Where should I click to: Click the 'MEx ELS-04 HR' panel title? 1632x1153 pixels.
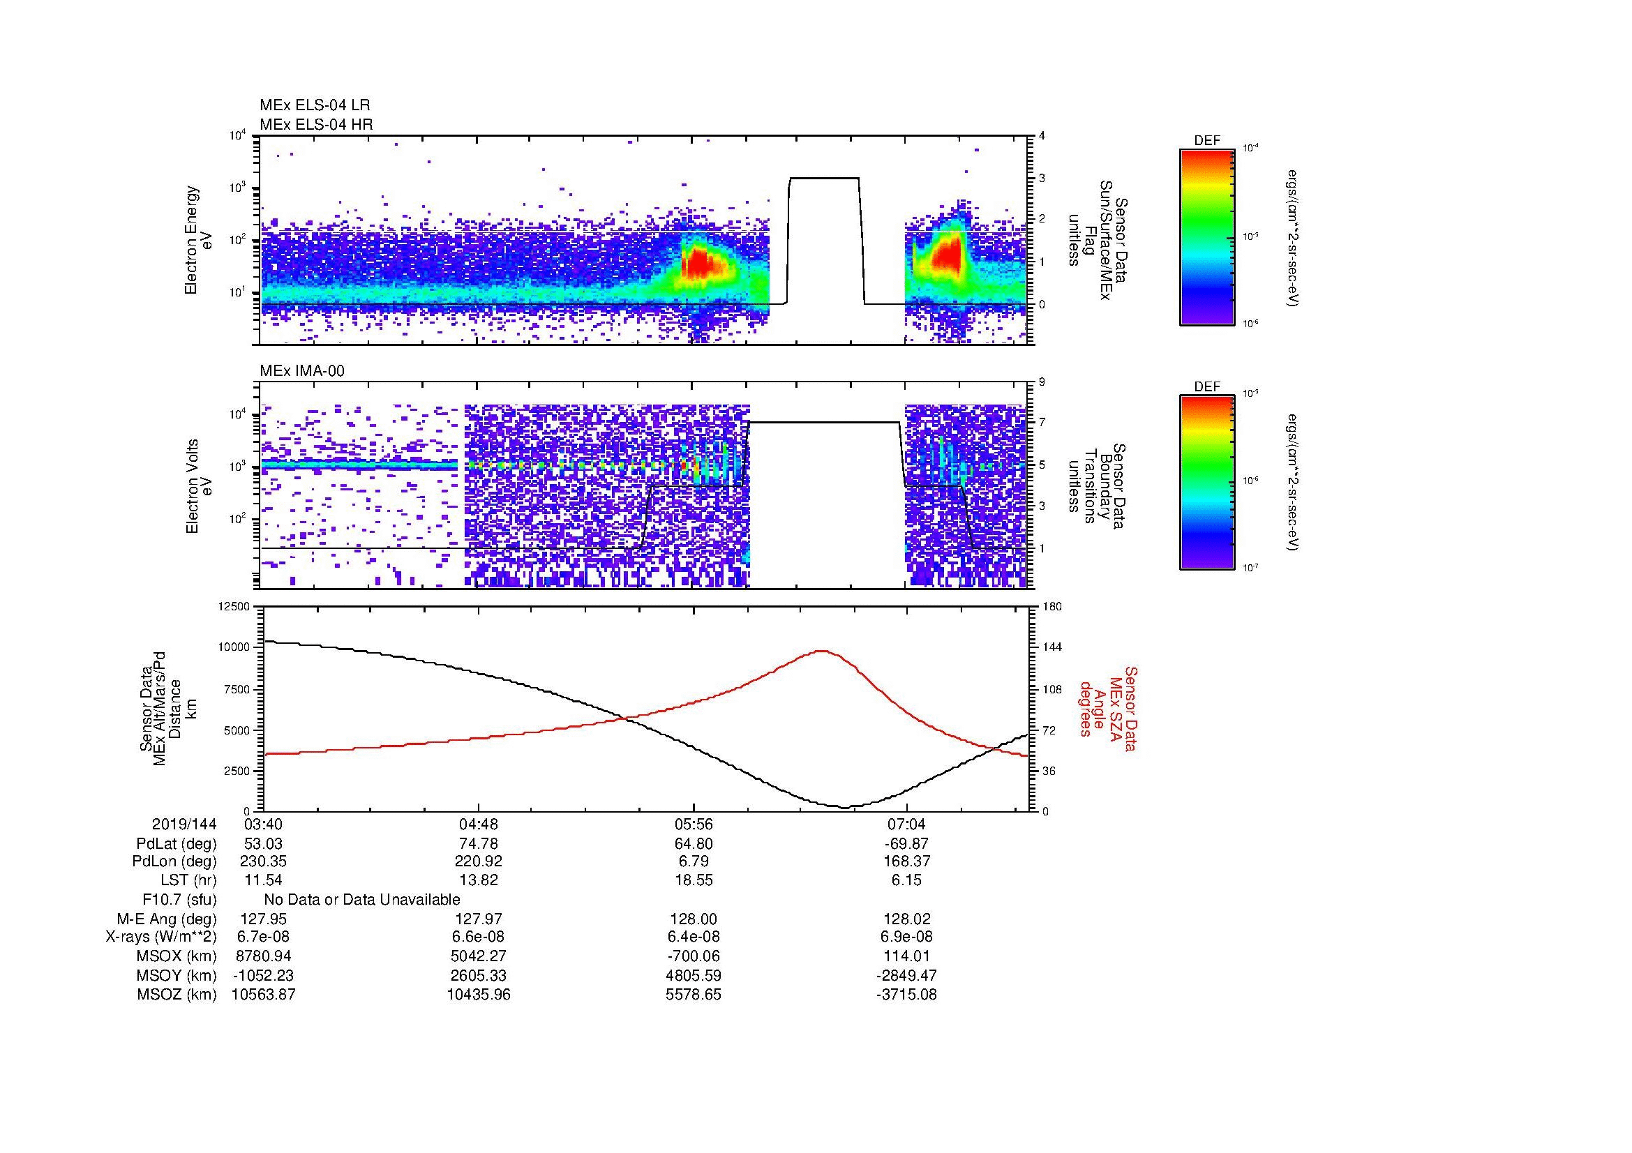pos(316,124)
